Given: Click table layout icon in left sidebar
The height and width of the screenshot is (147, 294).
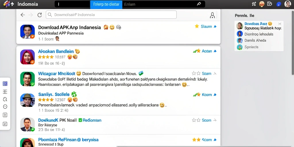Looking at the screenshot, I should pos(5,92).
